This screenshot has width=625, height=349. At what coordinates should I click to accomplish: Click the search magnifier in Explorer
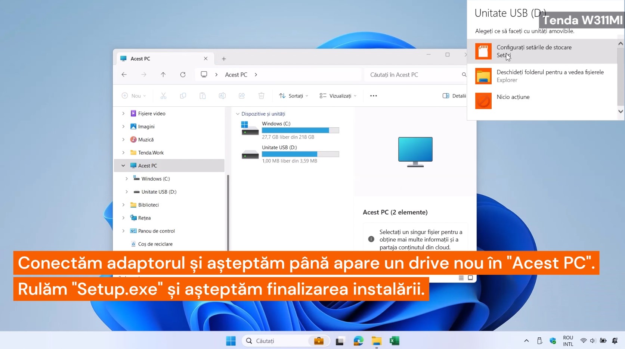click(x=464, y=75)
